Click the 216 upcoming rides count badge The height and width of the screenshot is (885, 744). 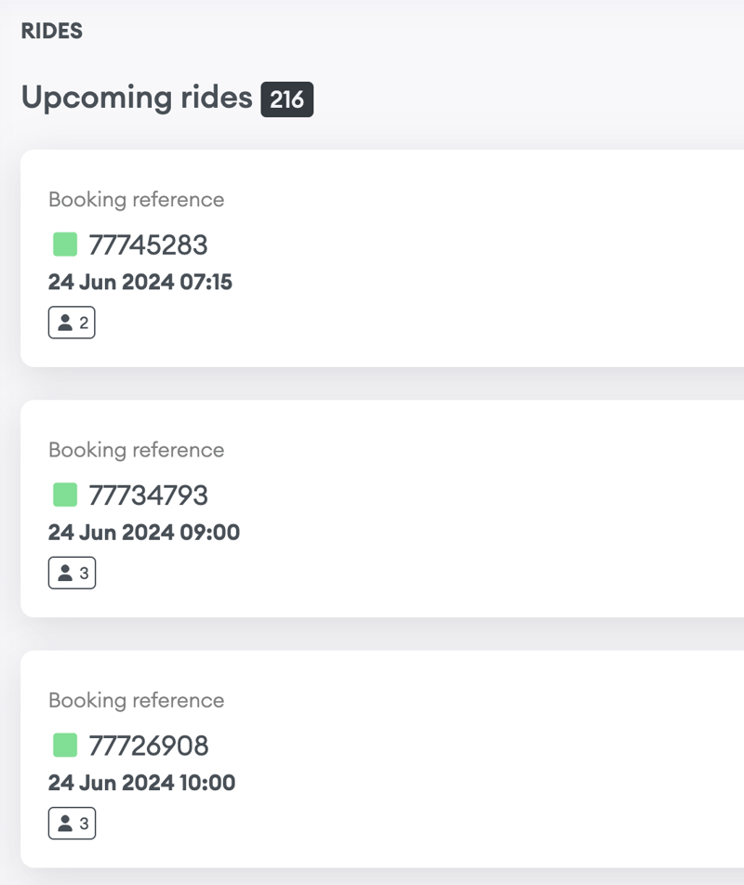(287, 99)
